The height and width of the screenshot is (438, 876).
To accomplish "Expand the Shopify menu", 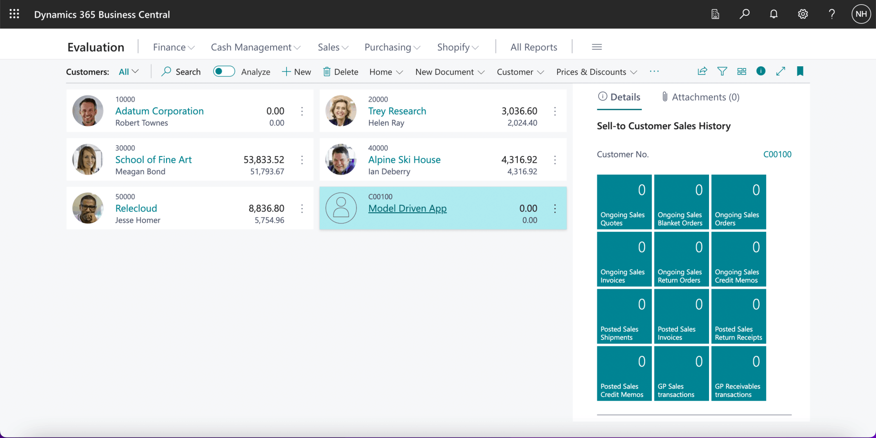I will (x=458, y=47).
